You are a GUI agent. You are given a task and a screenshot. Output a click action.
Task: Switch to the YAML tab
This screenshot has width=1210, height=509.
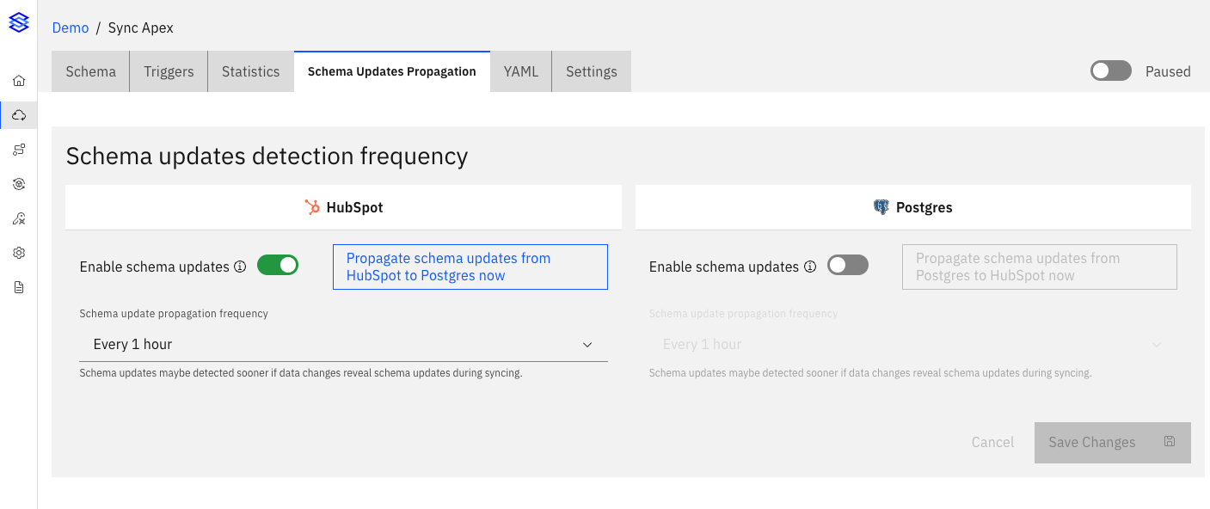coord(520,71)
